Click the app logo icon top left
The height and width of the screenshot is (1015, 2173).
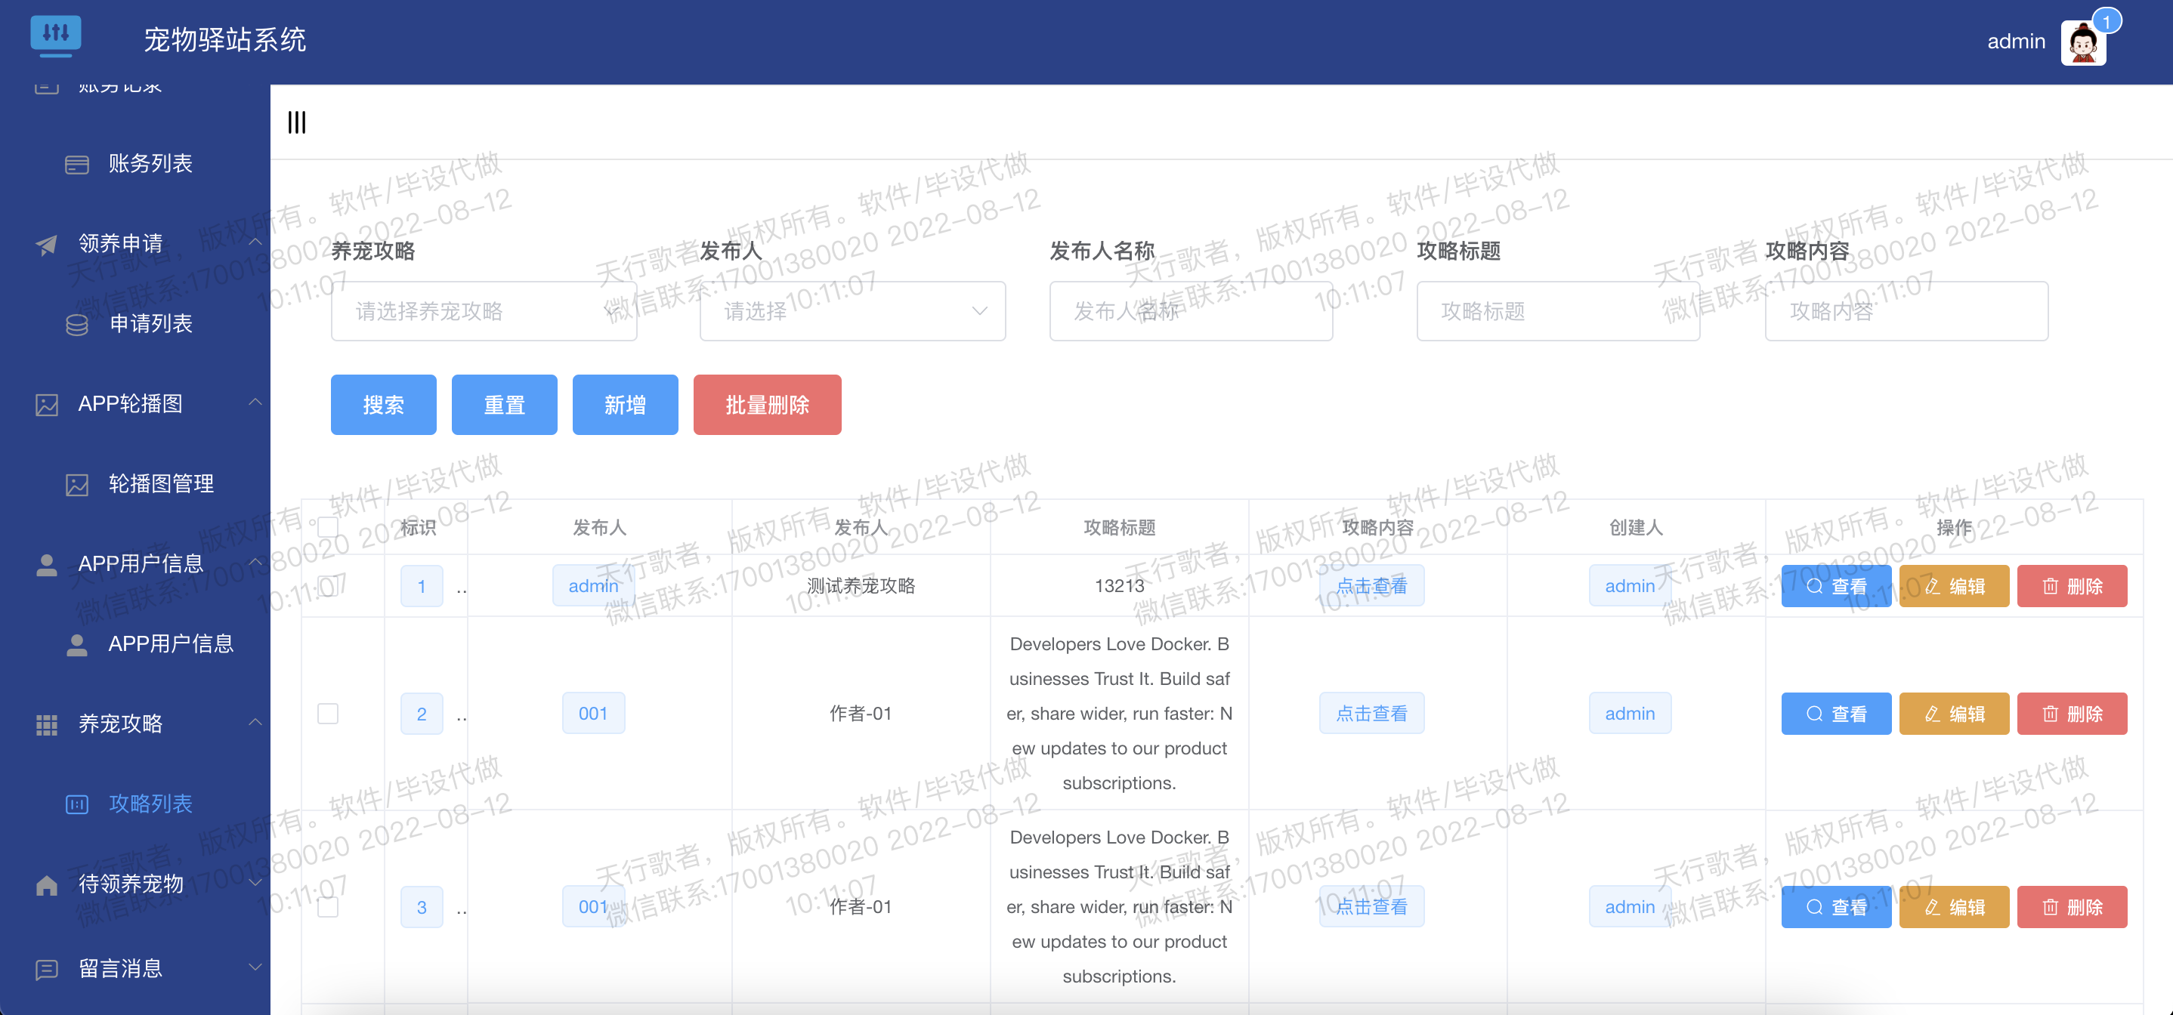point(56,35)
